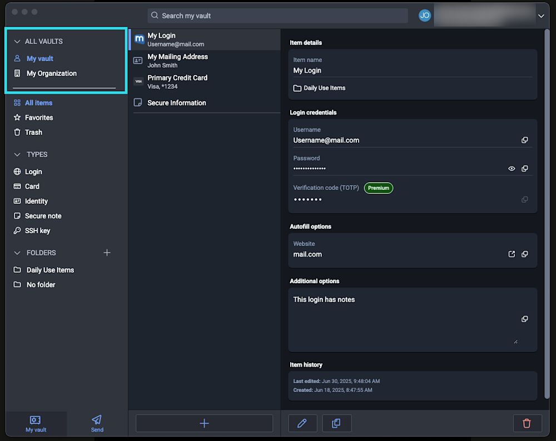Filter by Card type
Image resolution: width=556 pixels, height=441 pixels.
click(32, 186)
